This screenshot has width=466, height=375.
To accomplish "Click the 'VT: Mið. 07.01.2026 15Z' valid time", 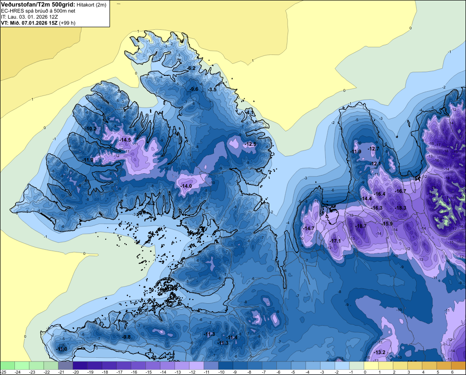I will [x=29, y=23].
